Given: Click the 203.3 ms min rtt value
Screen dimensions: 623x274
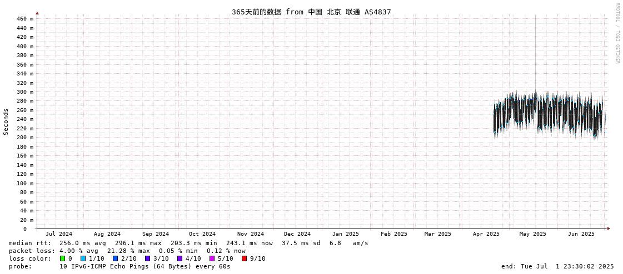Looking at the screenshot, I should pyautogui.click(x=194, y=243).
